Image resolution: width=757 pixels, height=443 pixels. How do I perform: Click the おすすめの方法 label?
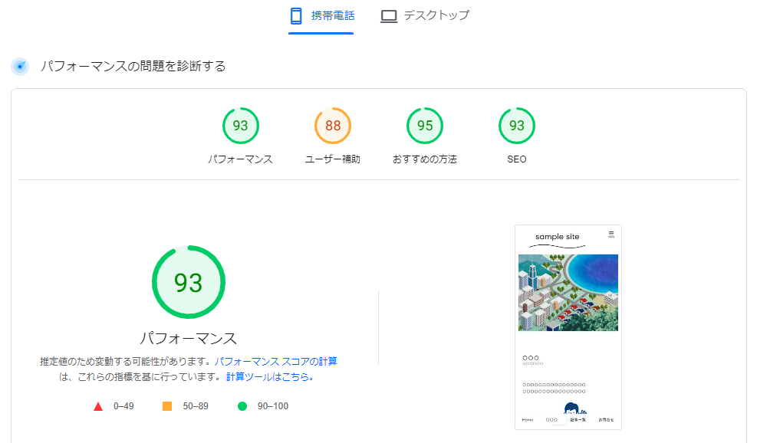click(x=425, y=159)
